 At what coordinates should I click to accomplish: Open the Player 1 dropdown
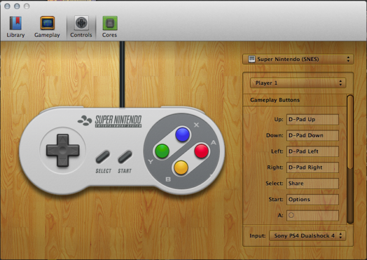(x=298, y=83)
